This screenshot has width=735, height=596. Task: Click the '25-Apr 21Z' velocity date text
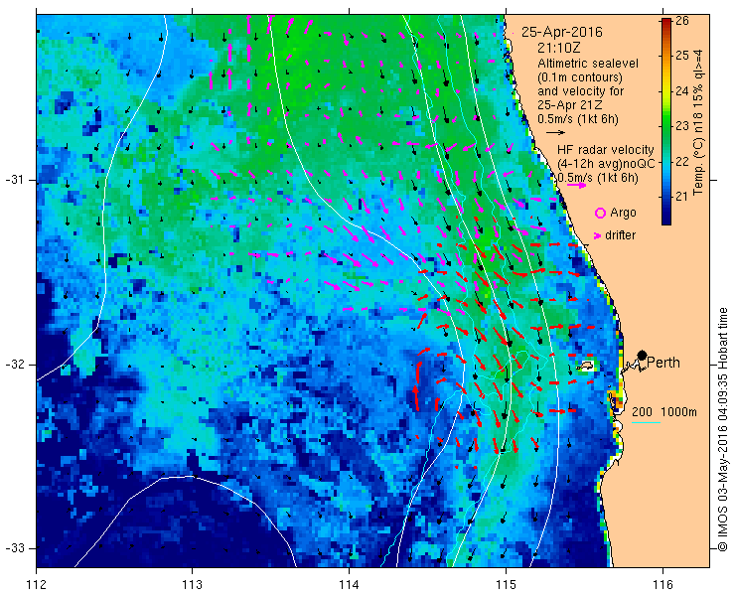point(570,105)
